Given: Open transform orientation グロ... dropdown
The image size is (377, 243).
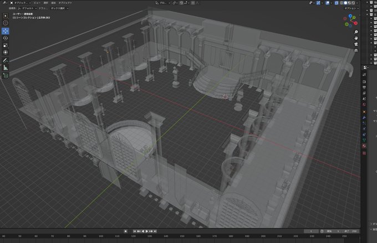Looking at the screenshot, I should click(x=163, y=3).
